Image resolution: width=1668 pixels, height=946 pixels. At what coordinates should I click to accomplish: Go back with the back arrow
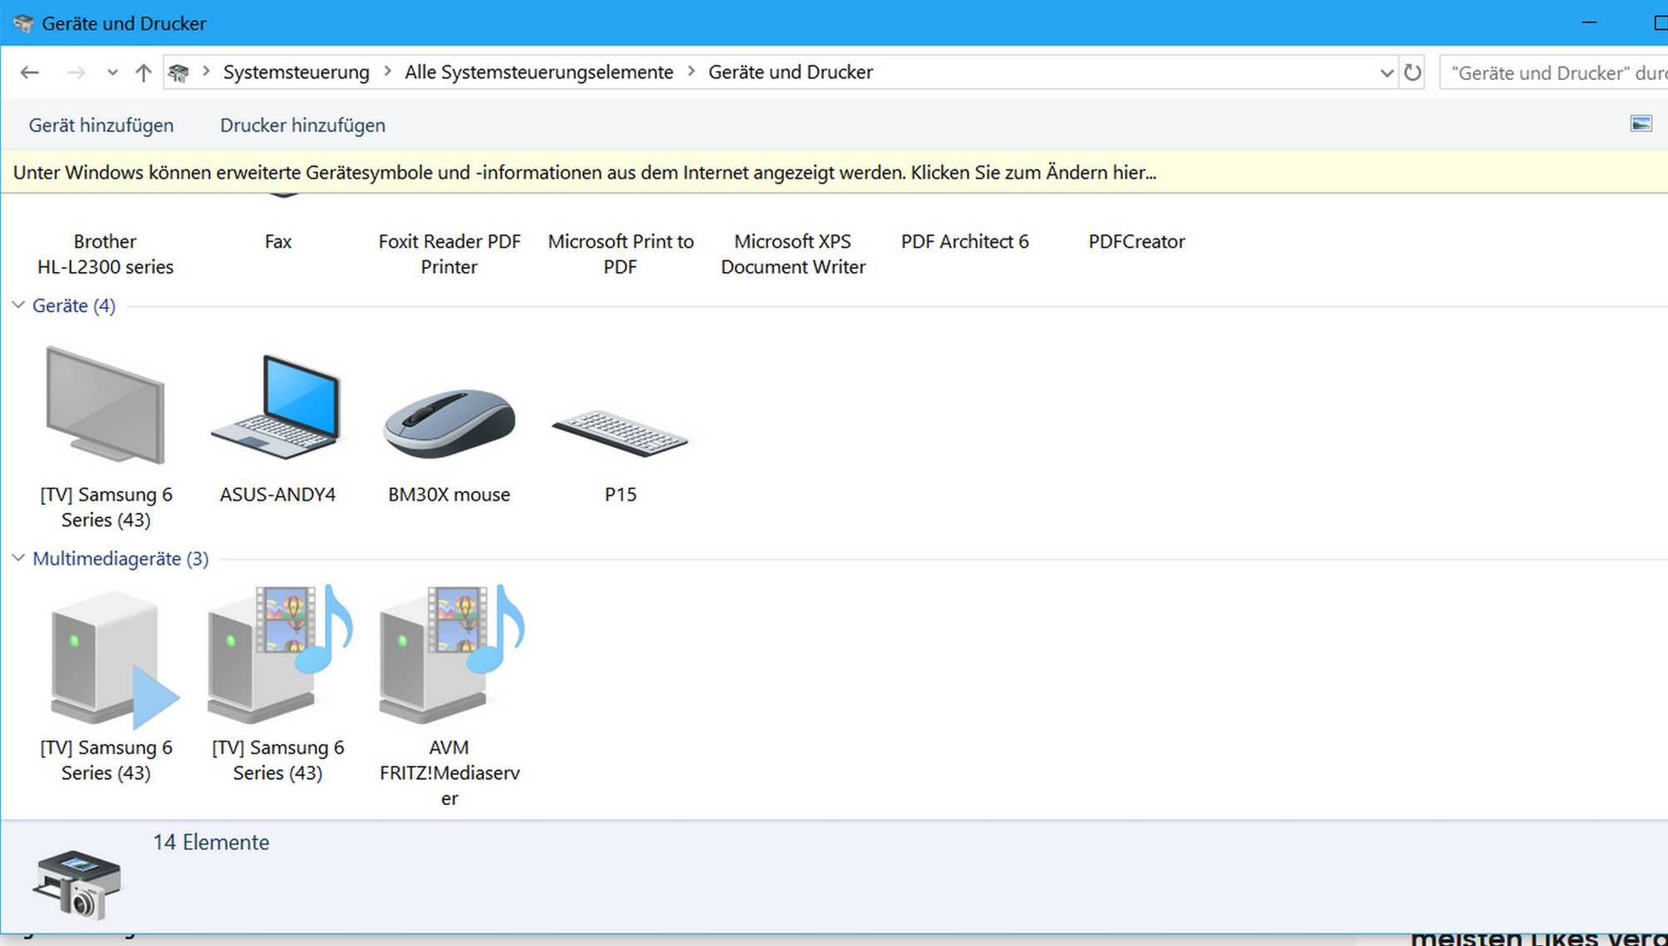tap(30, 73)
